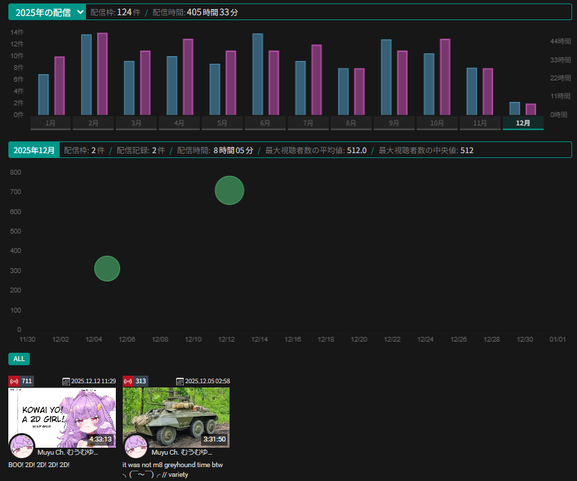Select the 1月 month tab
Viewport: 577px width, 481px height.
[51, 123]
